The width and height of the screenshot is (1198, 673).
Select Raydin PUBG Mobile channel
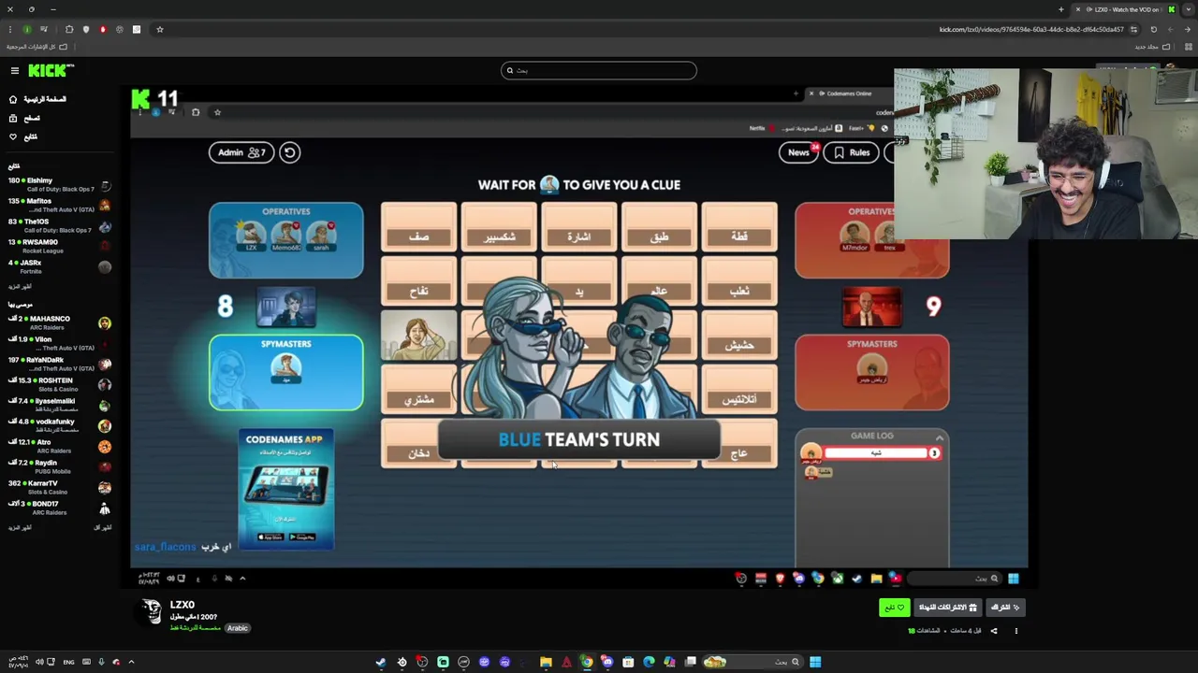click(60, 466)
